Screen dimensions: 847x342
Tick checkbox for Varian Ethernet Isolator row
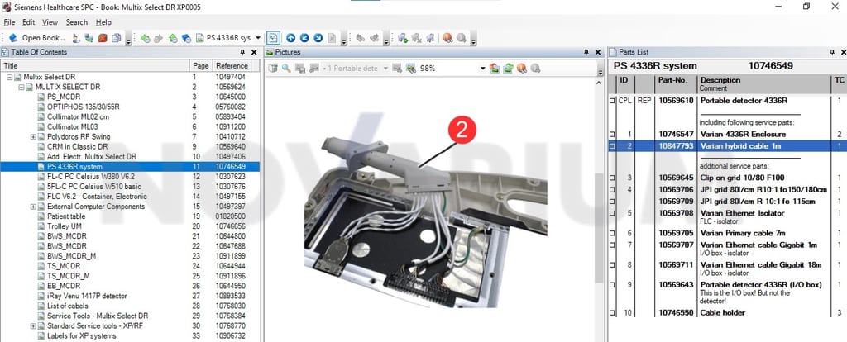click(x=612, y=214)
